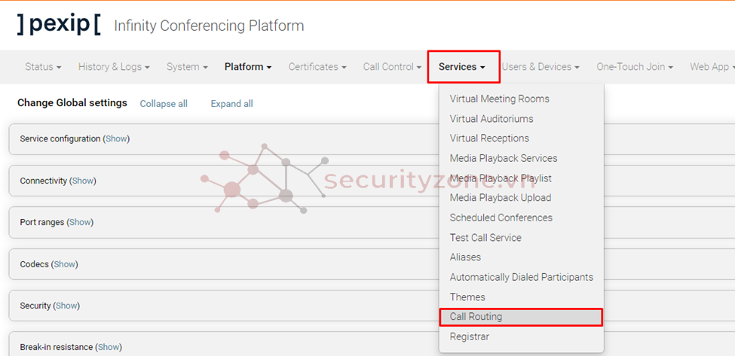Select Media Playback Playlist
This screenshot has height=356, width=735.
pos(501,178)
